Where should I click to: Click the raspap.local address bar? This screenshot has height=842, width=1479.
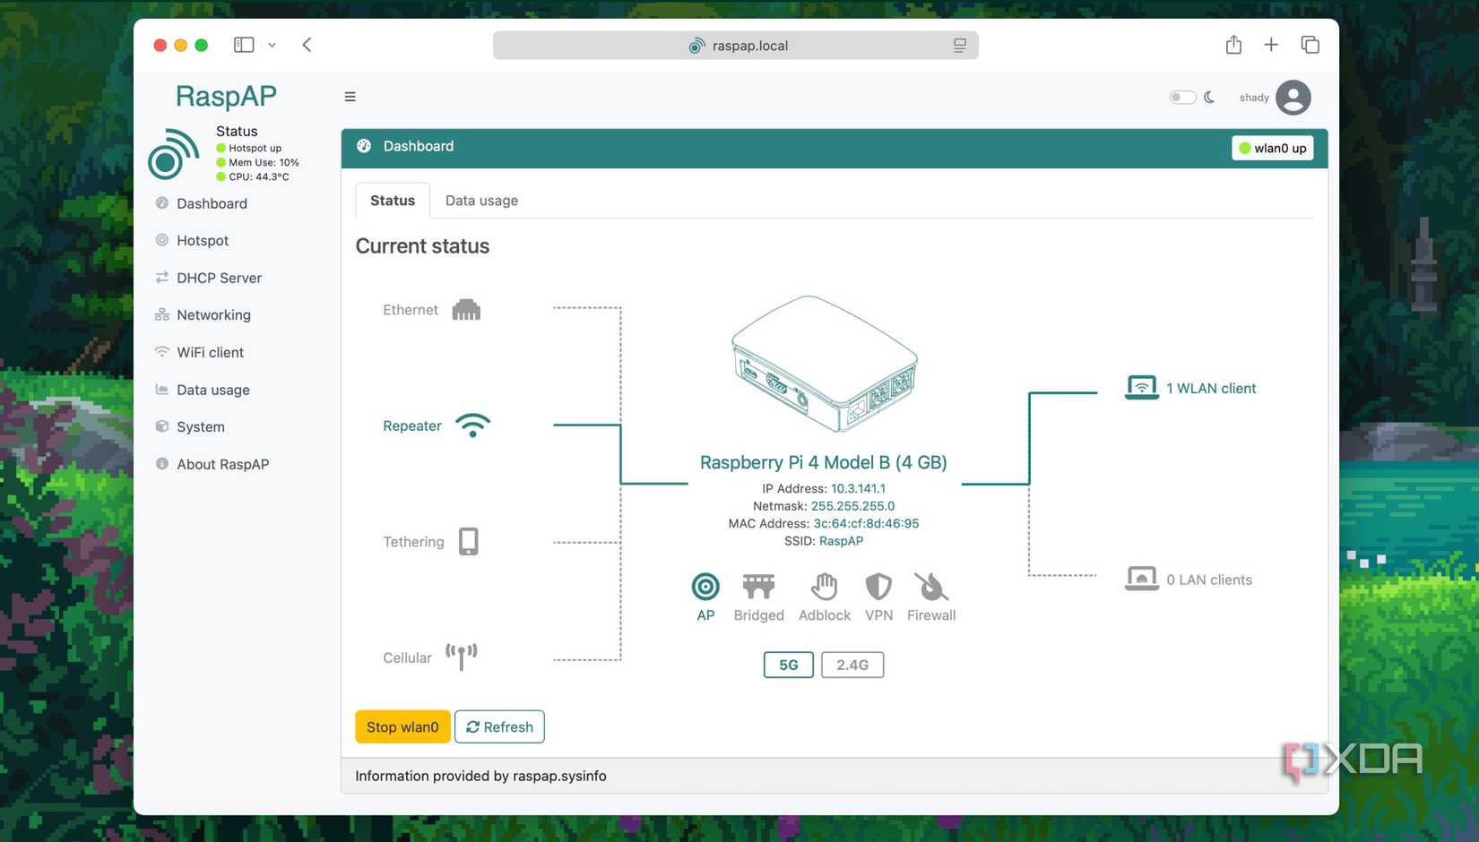[x=735, y=45]
